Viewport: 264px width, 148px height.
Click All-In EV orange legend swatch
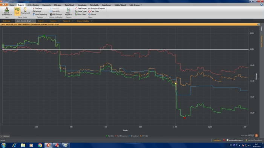click(x=141, y=136)
